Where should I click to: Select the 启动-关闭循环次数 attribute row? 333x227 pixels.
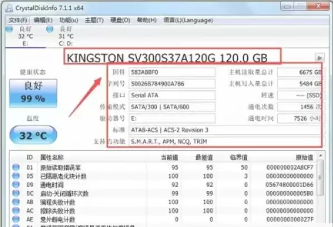(163, 194)
